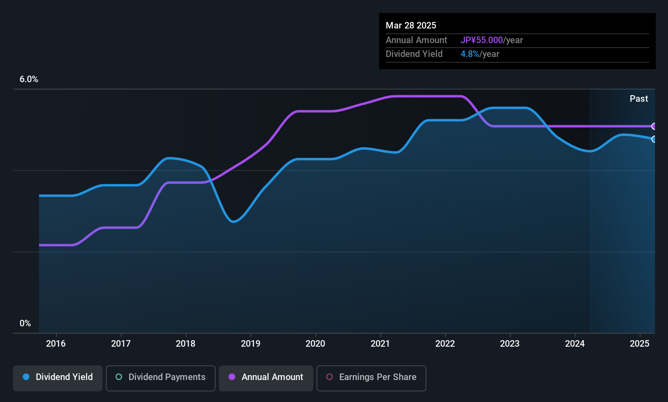This screenshot has width=668, height=402.
Task: Select the 2022 x-axis year label
Action: pos(445,344)
